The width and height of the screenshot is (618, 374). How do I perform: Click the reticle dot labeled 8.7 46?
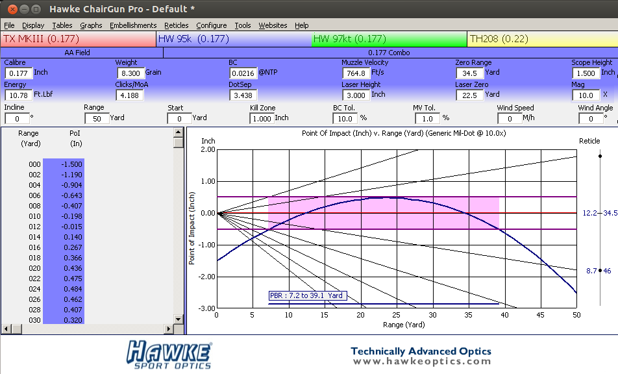pyautogui.click(x=600, y=270)
